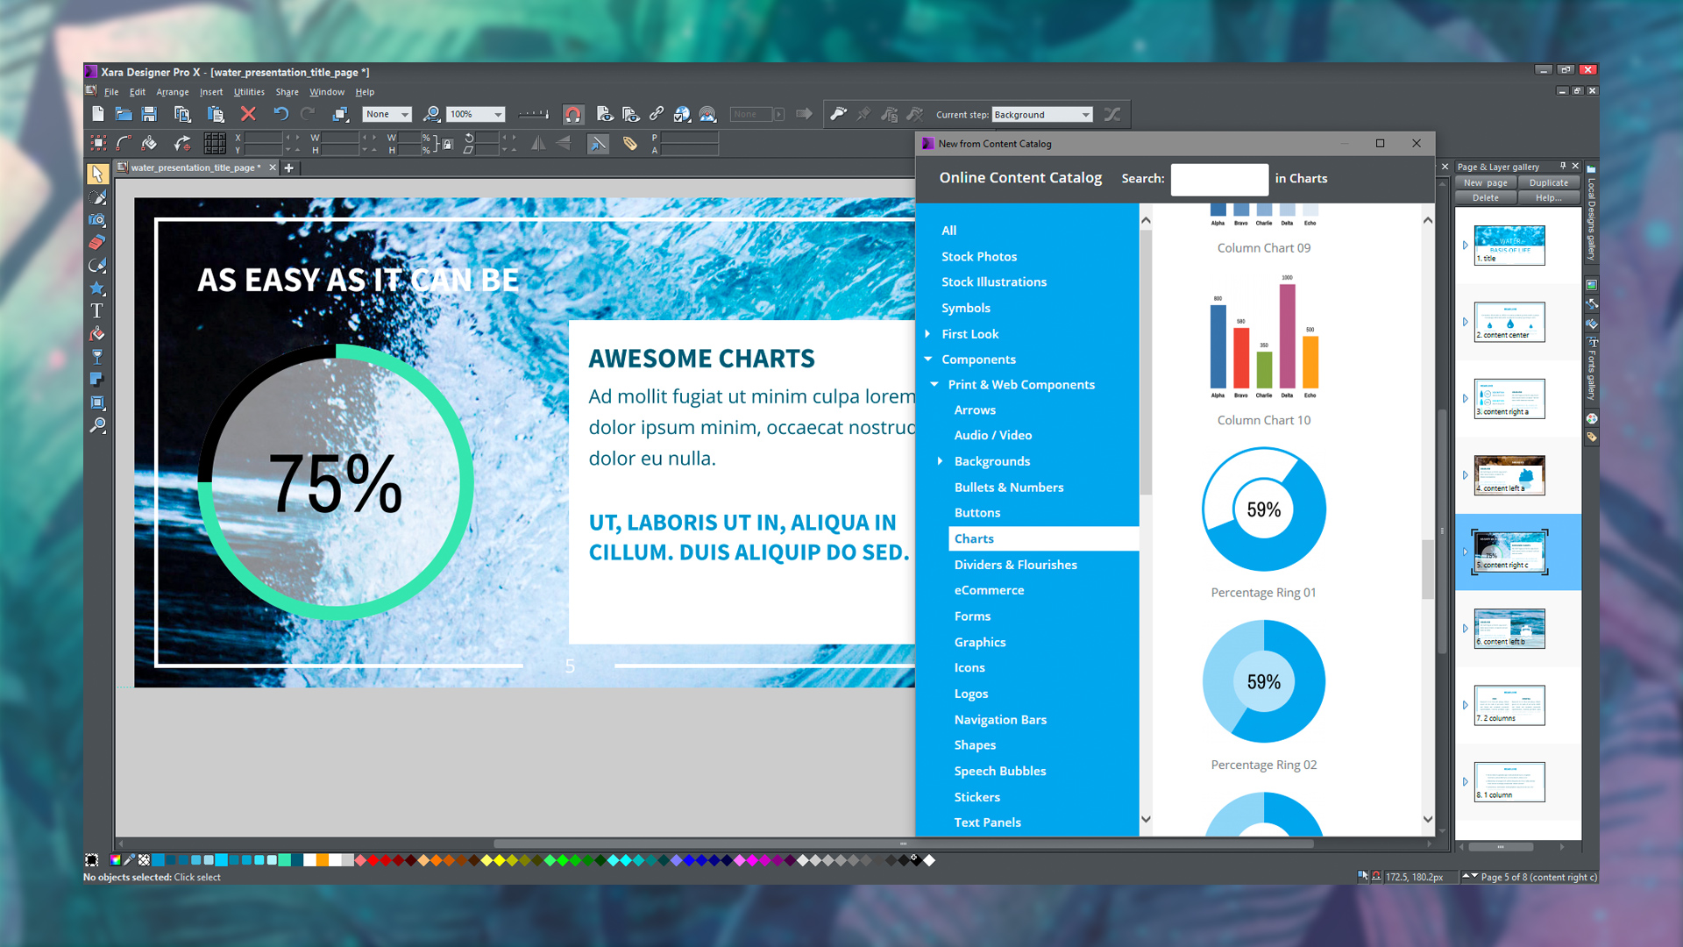
Task: Select the Fill tool
Action: 97,334
